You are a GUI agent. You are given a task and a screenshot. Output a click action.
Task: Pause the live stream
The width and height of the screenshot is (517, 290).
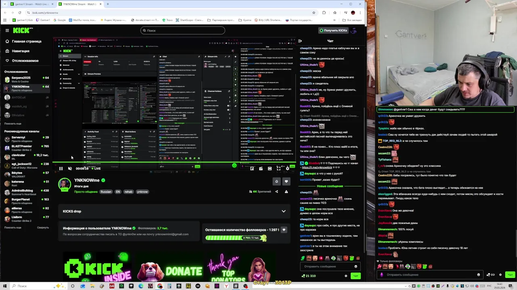coord(61,168)
